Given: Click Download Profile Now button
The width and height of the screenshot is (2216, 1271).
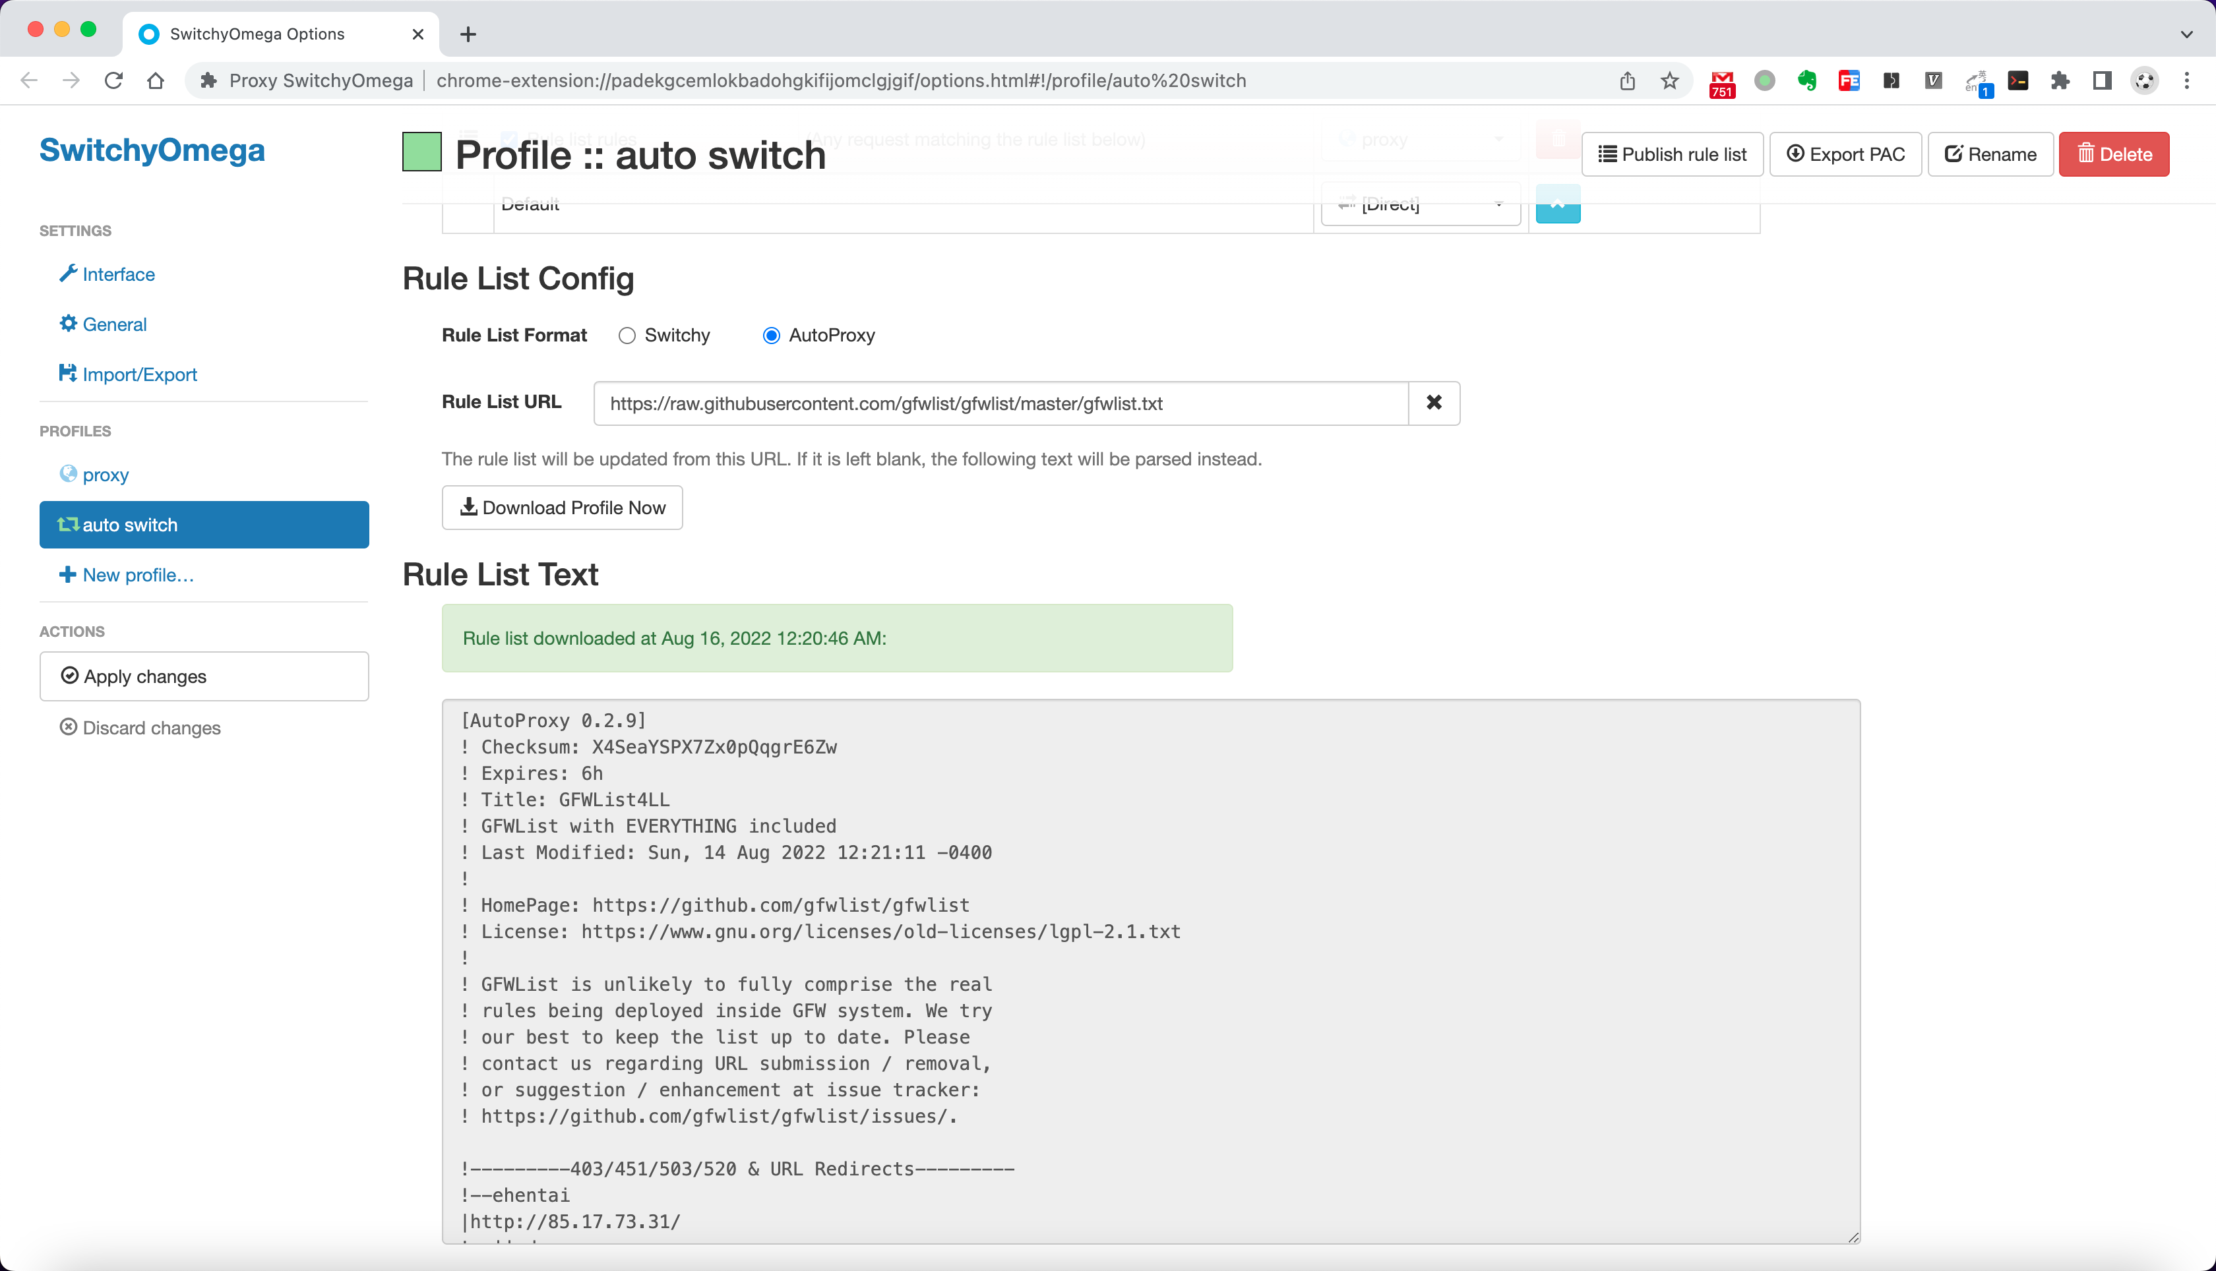Looking at the screenshot, I should pos(563,507).
